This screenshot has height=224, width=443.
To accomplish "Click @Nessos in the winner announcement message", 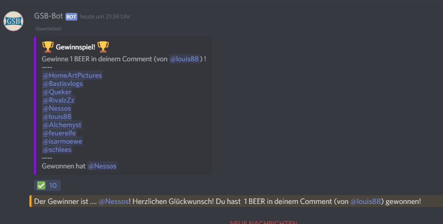I will click(113, 201).
